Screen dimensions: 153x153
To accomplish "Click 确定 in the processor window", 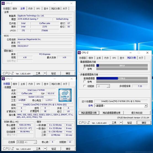I will [68, 149].
